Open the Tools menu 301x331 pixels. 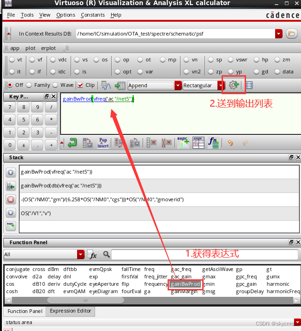click(x=27, y=15)
